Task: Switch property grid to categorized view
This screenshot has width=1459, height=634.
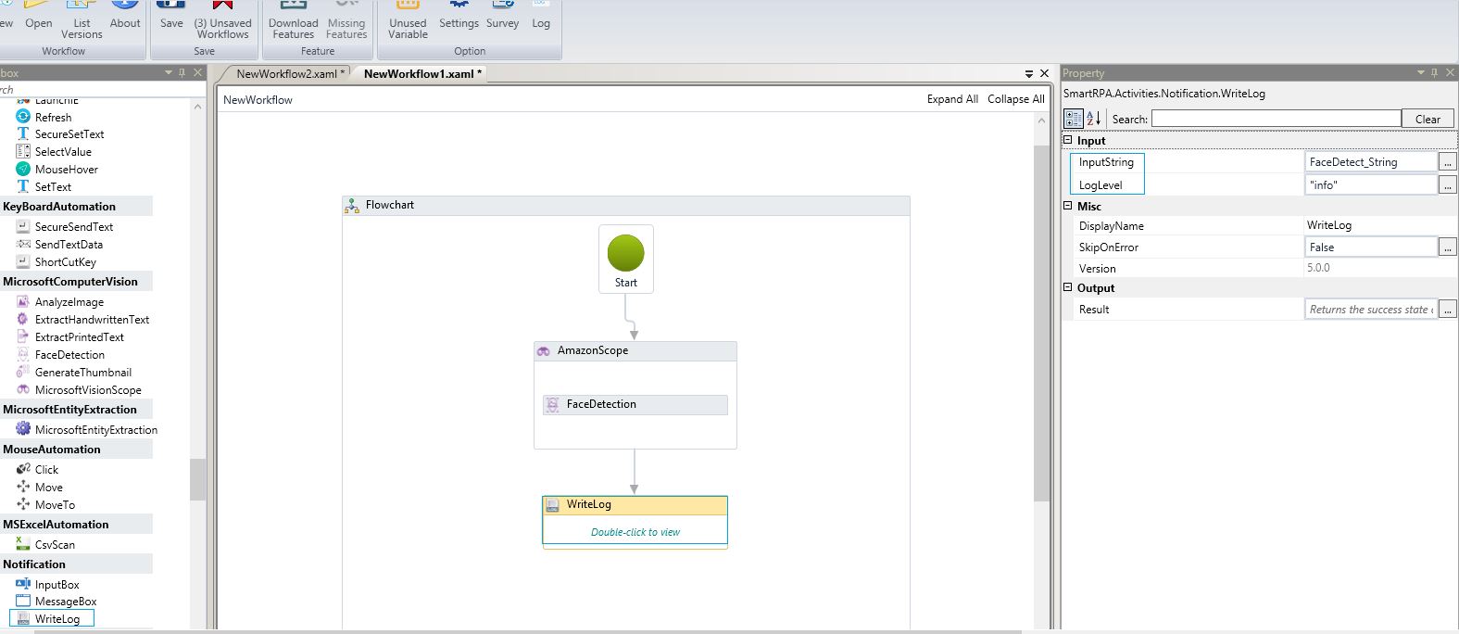Action: click(1073, 119)
